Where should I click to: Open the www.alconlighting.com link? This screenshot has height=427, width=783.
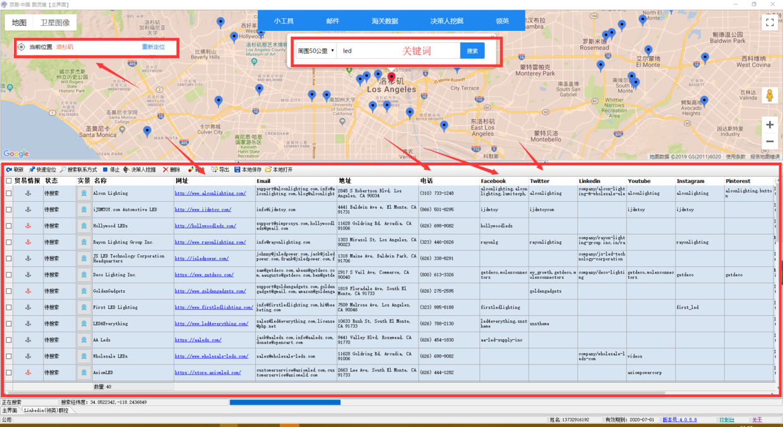coord(210,194)
